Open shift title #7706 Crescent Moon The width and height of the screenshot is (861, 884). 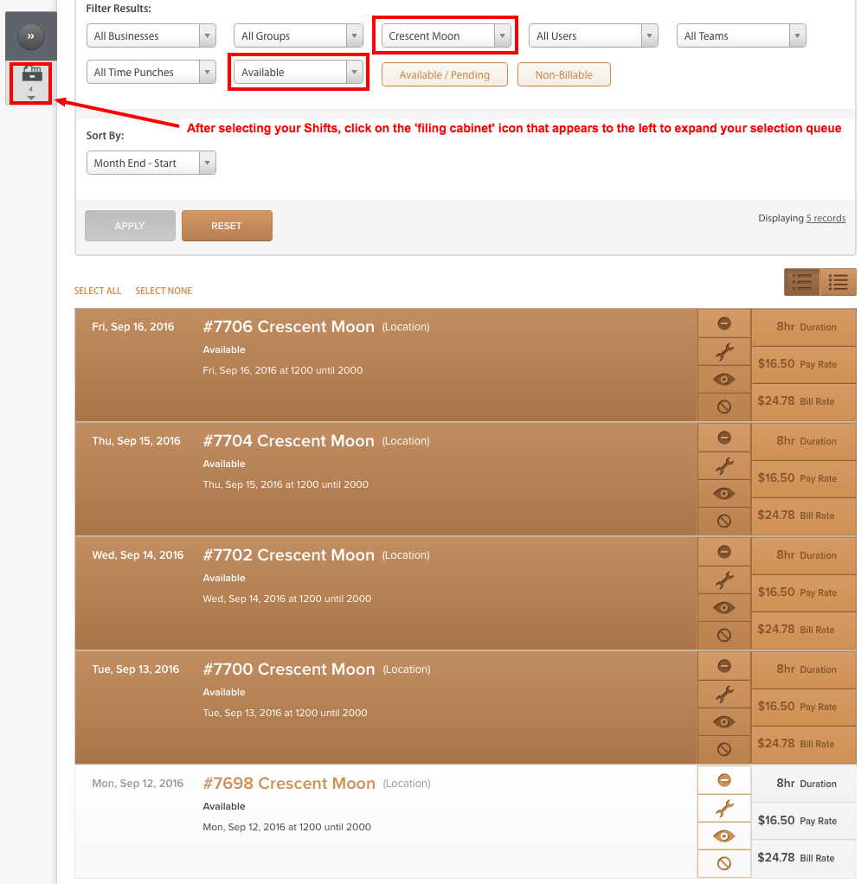click(x=289, y=327)
